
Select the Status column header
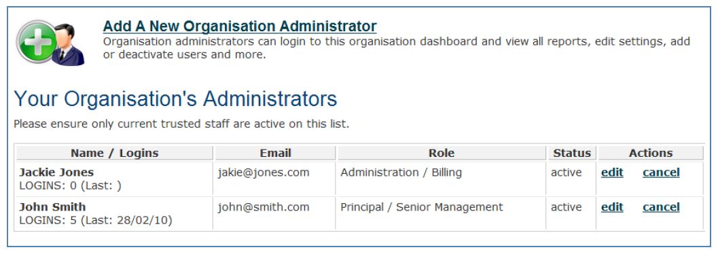(x=572, y=153)
